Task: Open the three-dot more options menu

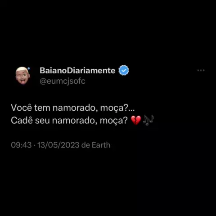Action: click(201, 70)
